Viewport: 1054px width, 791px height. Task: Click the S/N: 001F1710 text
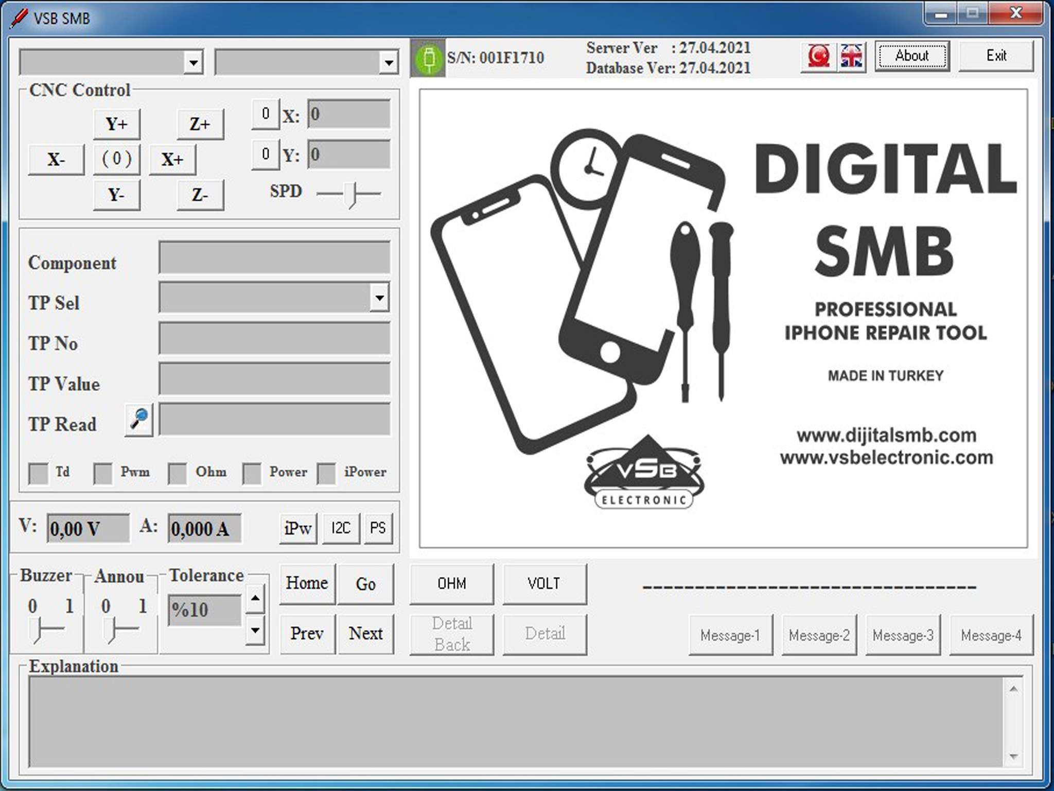pos(495,58)
